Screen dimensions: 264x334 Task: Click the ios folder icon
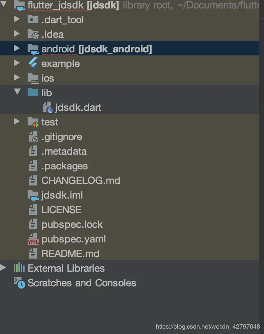pos(33,78)
